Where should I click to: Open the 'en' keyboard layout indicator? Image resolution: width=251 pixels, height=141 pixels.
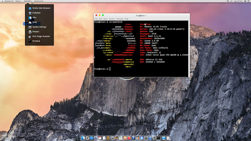231,1
